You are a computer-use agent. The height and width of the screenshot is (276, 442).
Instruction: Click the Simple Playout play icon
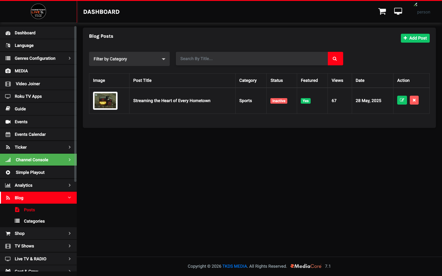[8, 172]
